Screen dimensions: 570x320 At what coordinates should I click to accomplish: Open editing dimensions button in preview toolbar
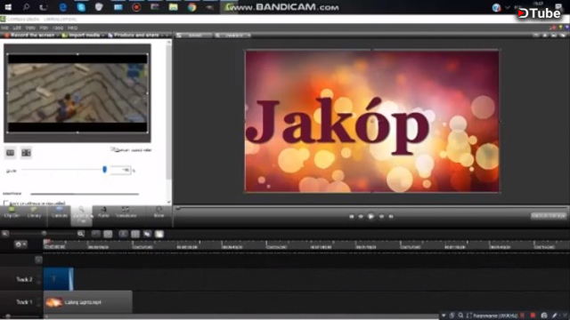point(194,36)
